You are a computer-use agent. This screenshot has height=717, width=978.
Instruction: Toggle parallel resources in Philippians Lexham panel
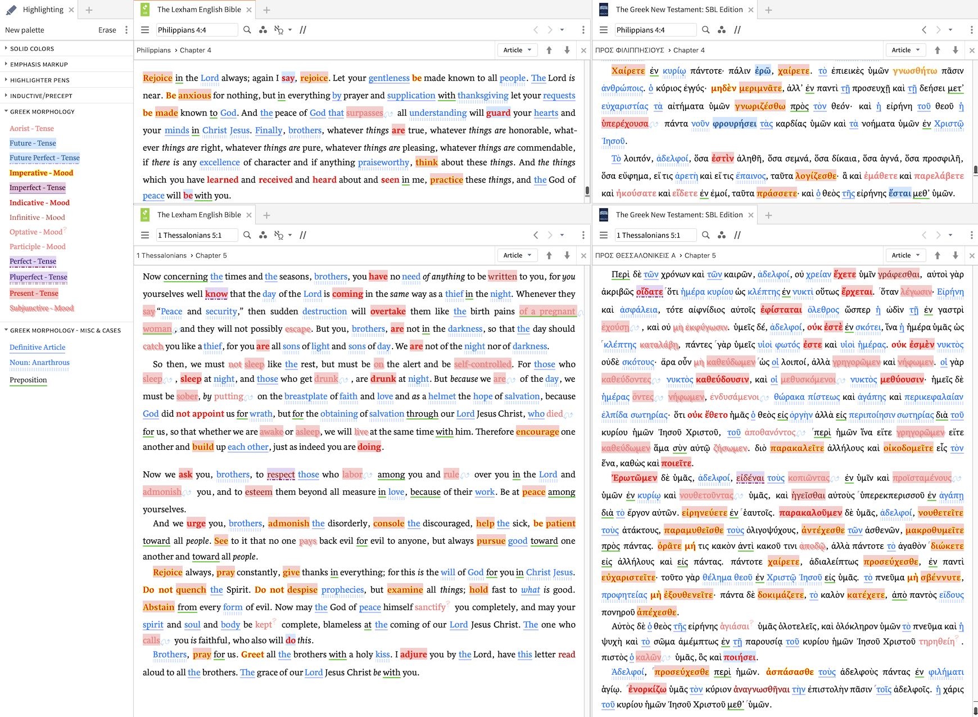(303, 30)
